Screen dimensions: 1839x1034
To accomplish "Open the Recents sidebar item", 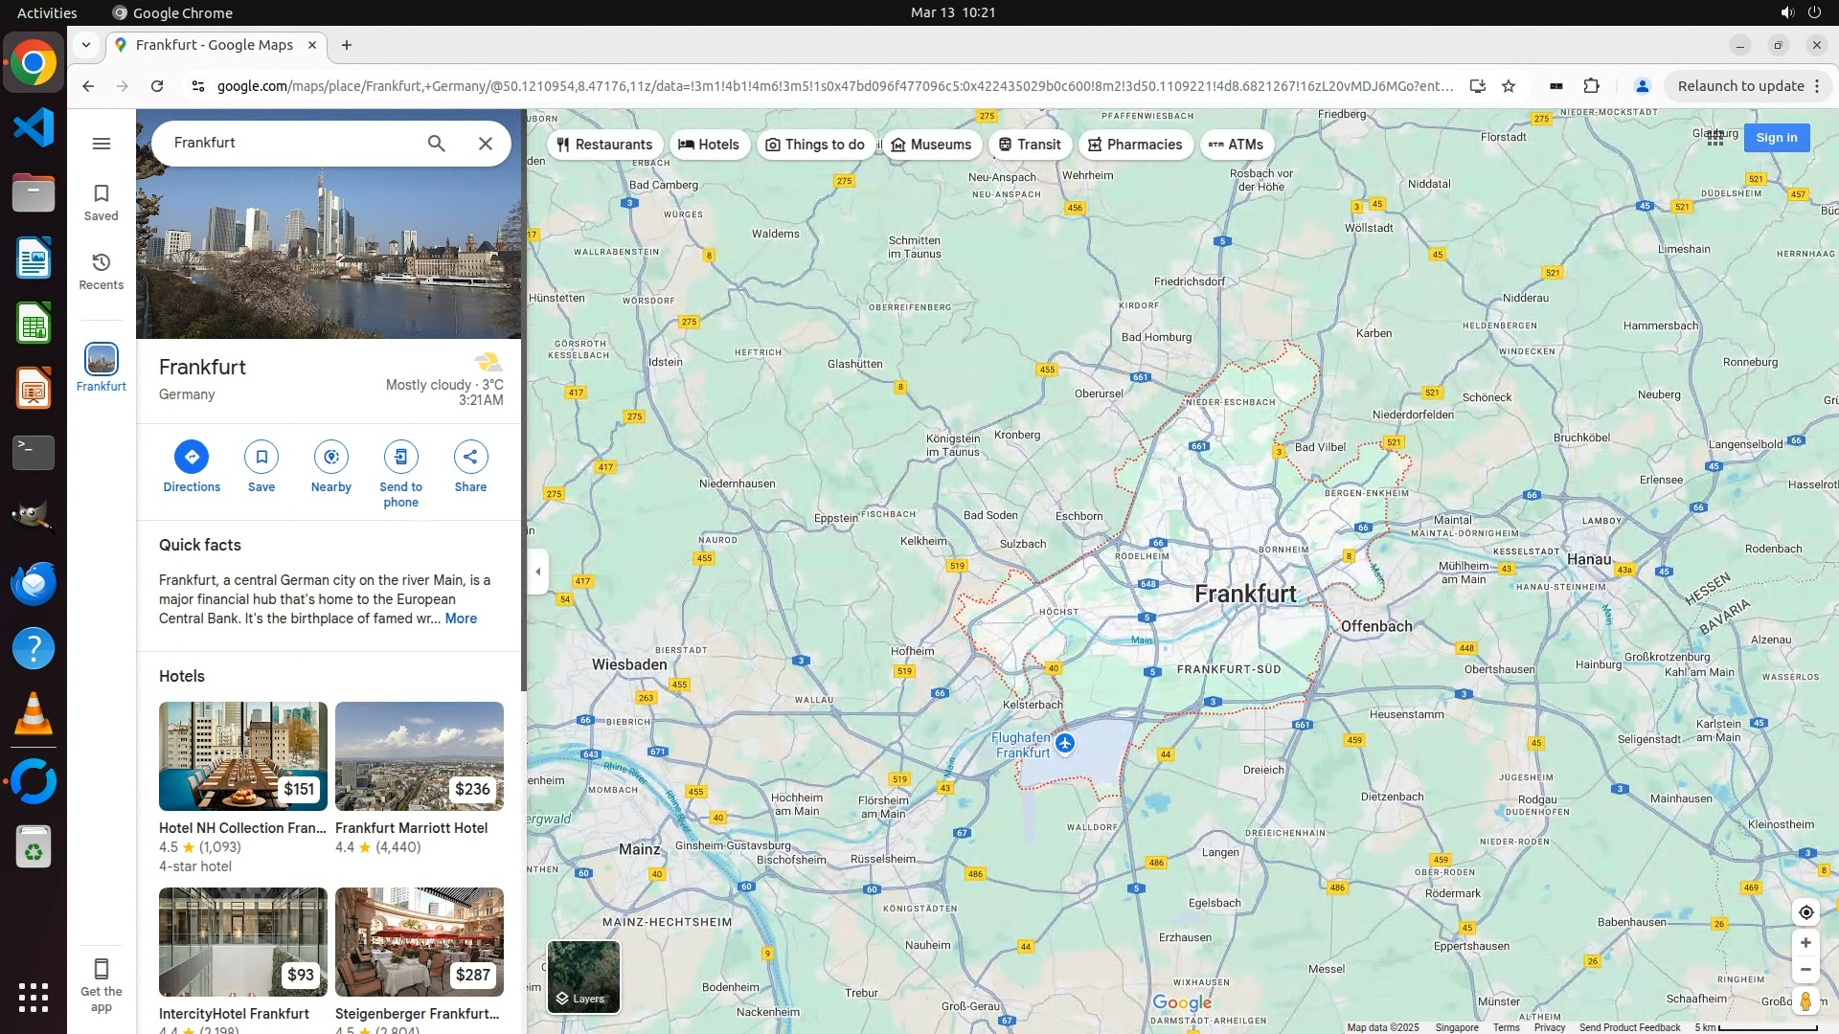I will pos(102,272).
